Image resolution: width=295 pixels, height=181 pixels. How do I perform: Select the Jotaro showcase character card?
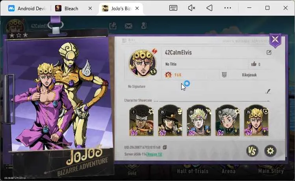click(x=170, y=120)
